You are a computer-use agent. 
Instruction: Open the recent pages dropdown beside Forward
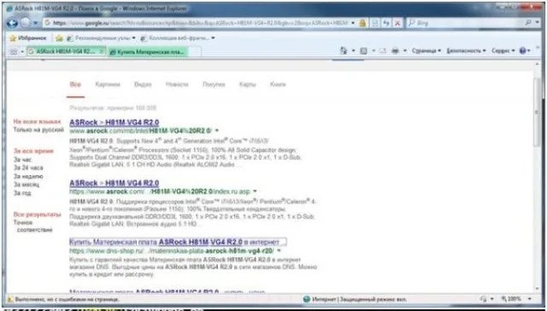tap(35, 23)
